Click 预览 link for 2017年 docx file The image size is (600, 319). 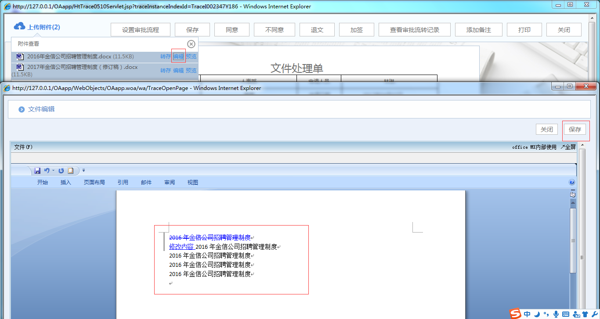pos(191,70)
